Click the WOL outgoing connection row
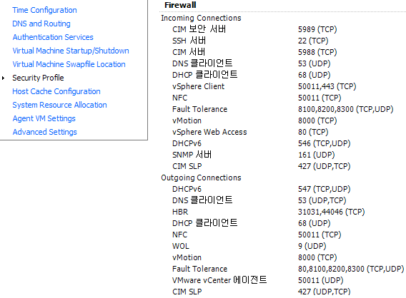Screen dimensions: 406x298 [x=249, y=246]
